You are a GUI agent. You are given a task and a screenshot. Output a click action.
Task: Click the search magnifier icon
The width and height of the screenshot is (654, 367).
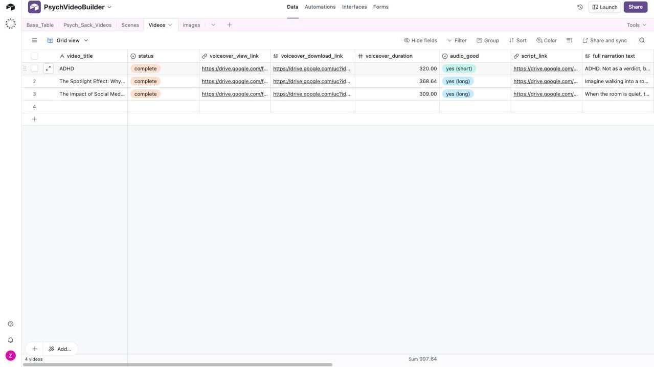coord(642,40)
